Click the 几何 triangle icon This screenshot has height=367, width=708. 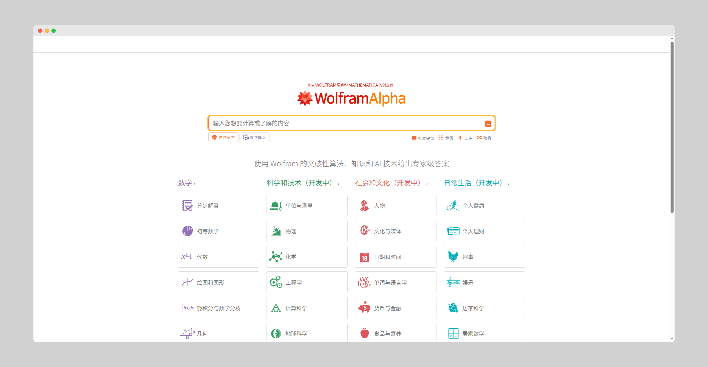coord(187,333)
